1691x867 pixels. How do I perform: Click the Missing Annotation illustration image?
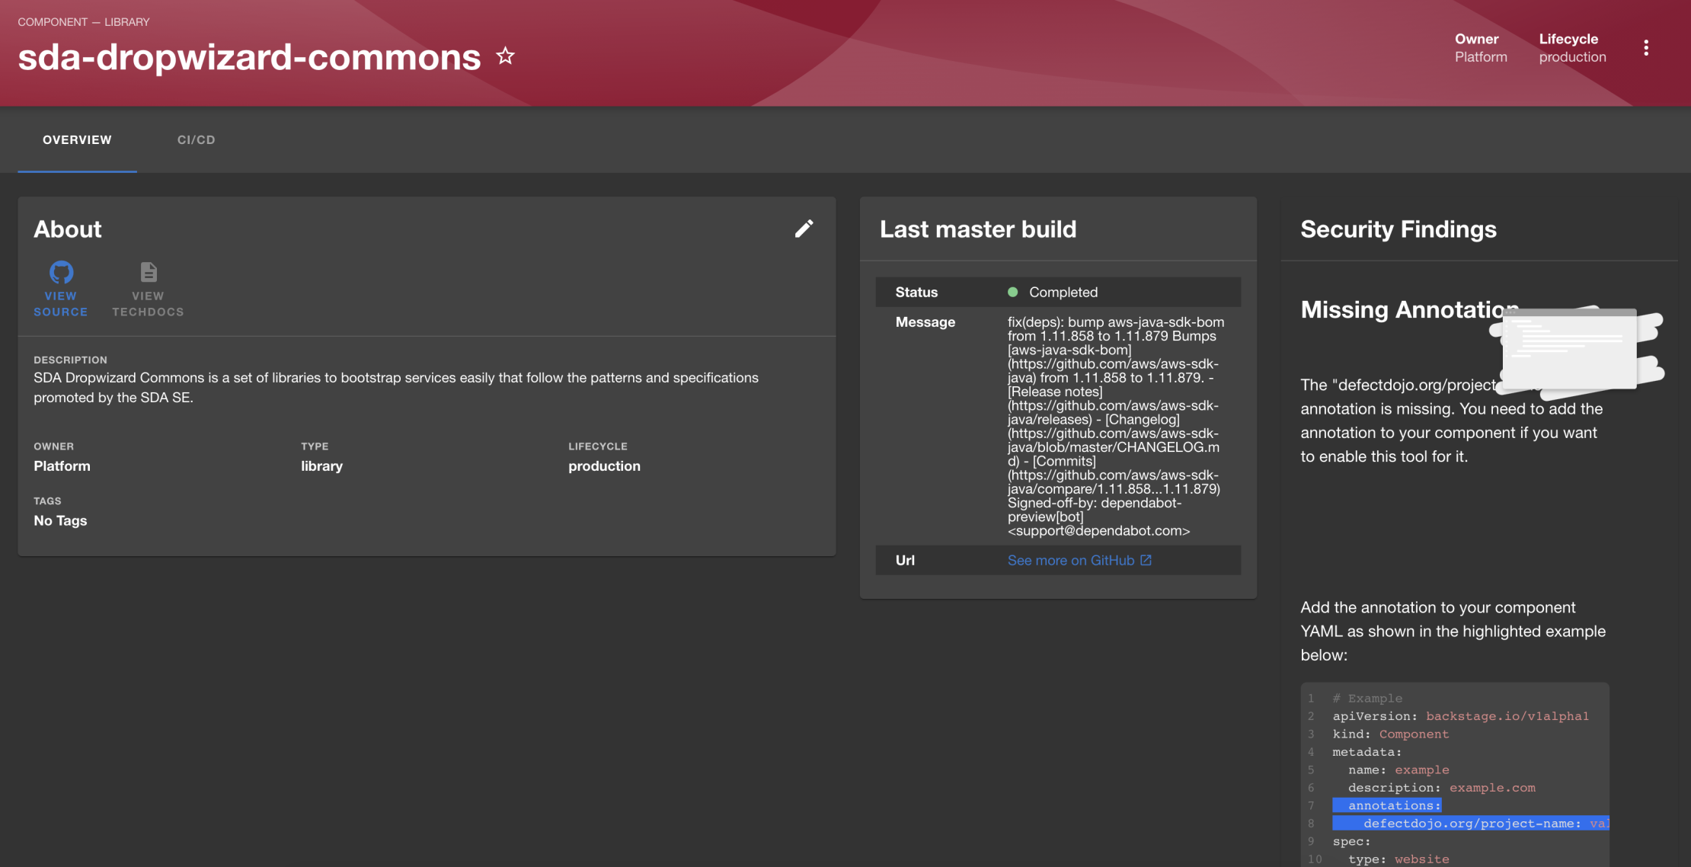[1576, 352]
